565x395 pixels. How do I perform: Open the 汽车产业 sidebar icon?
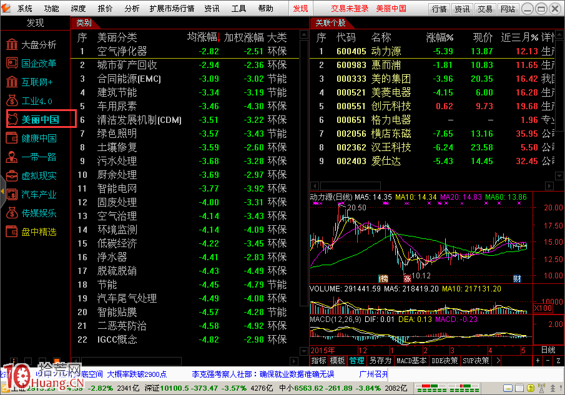(12, 195)
